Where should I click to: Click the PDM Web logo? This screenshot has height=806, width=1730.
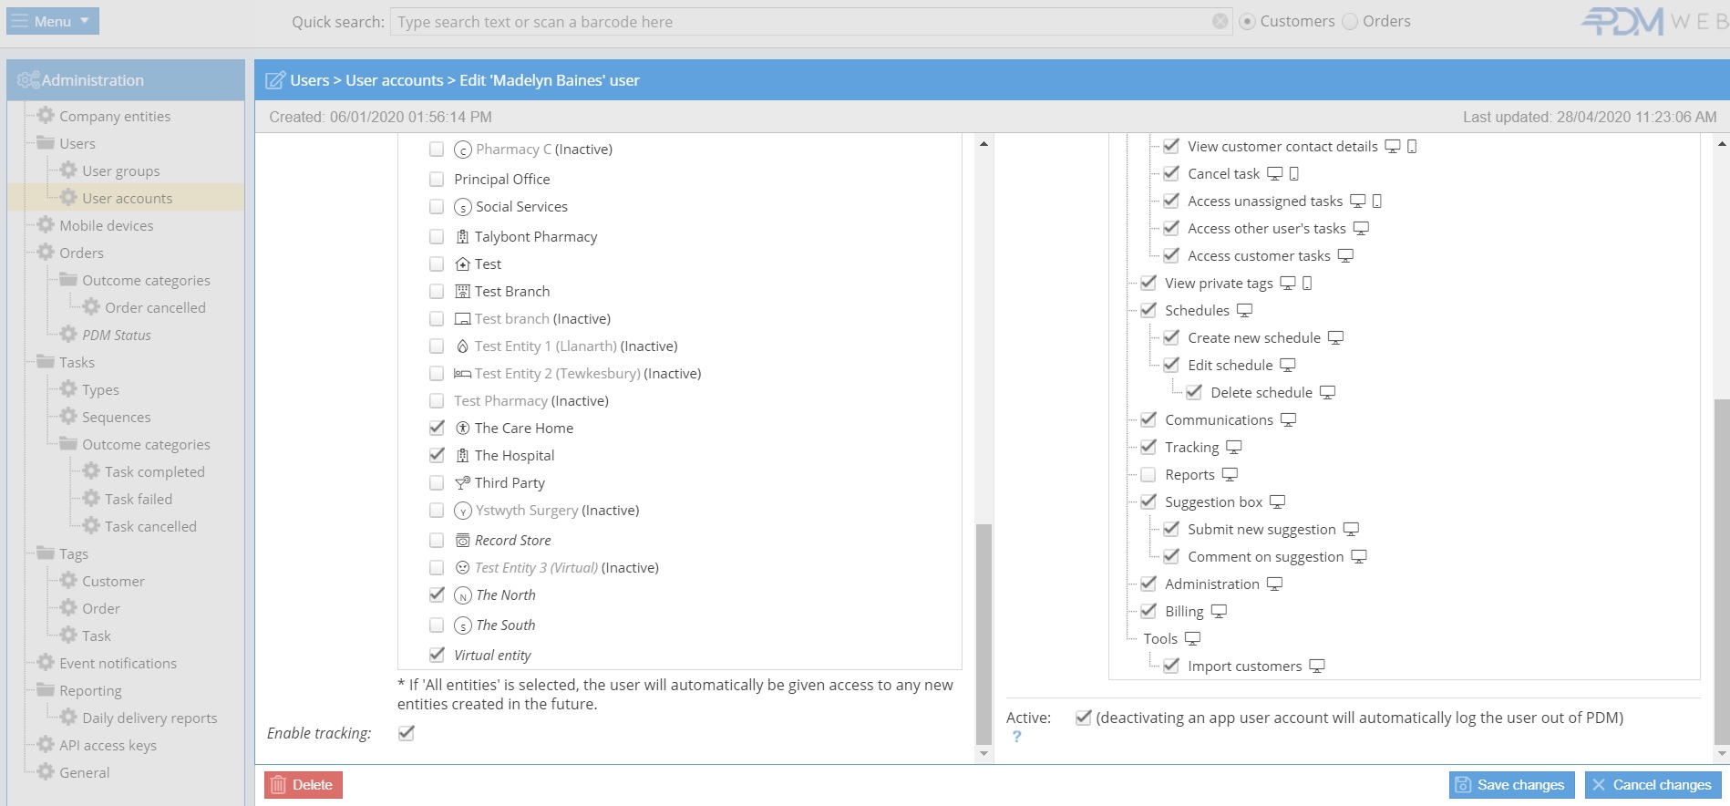pos(1652,21)
